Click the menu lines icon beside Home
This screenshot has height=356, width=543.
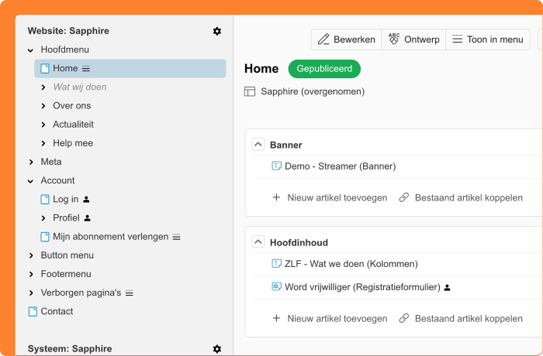(86, 69)
